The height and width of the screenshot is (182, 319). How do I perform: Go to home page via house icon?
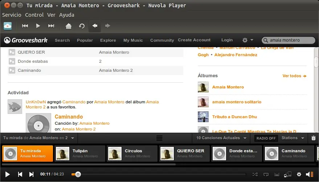[x=69, y=26]
